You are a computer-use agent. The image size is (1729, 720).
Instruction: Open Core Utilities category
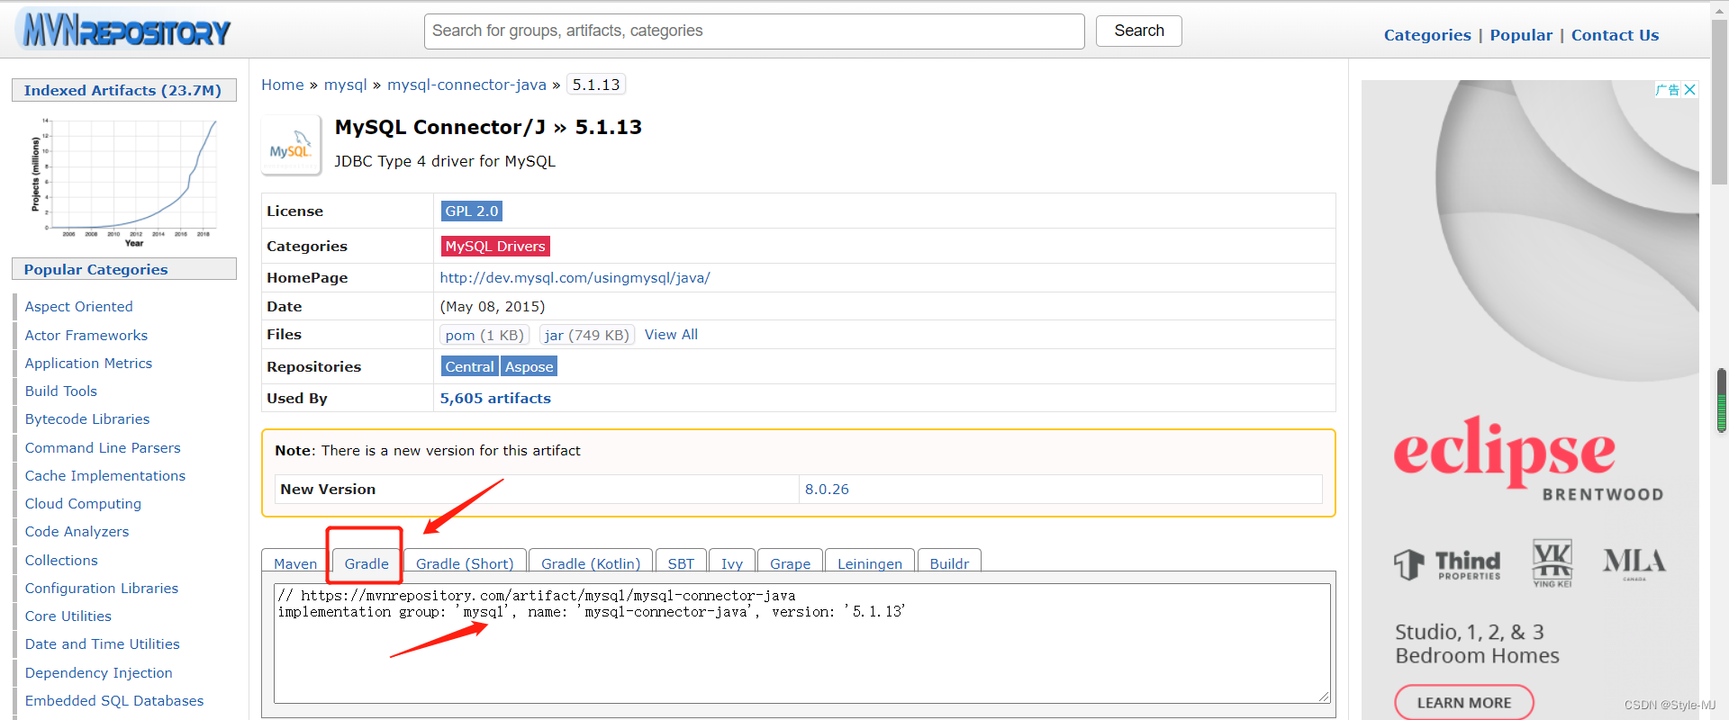[68, 616]
